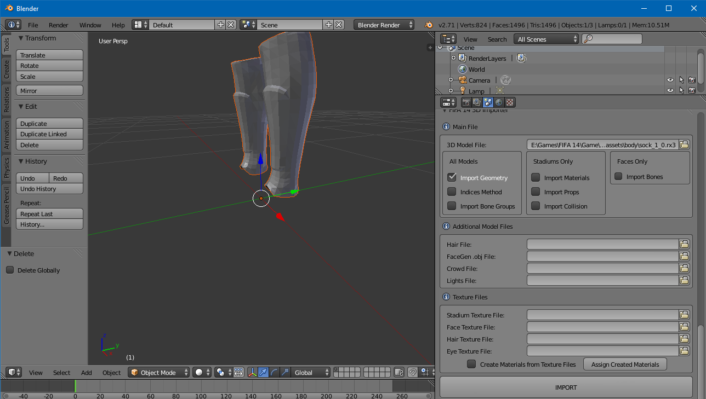Open the Global orientation dropdown
The width and height of the screenshot is (706, 399).
pos(311,372)
